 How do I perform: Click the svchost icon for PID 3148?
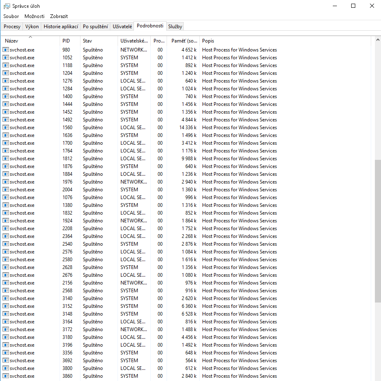pyautogui.click(x=6, y=314)
